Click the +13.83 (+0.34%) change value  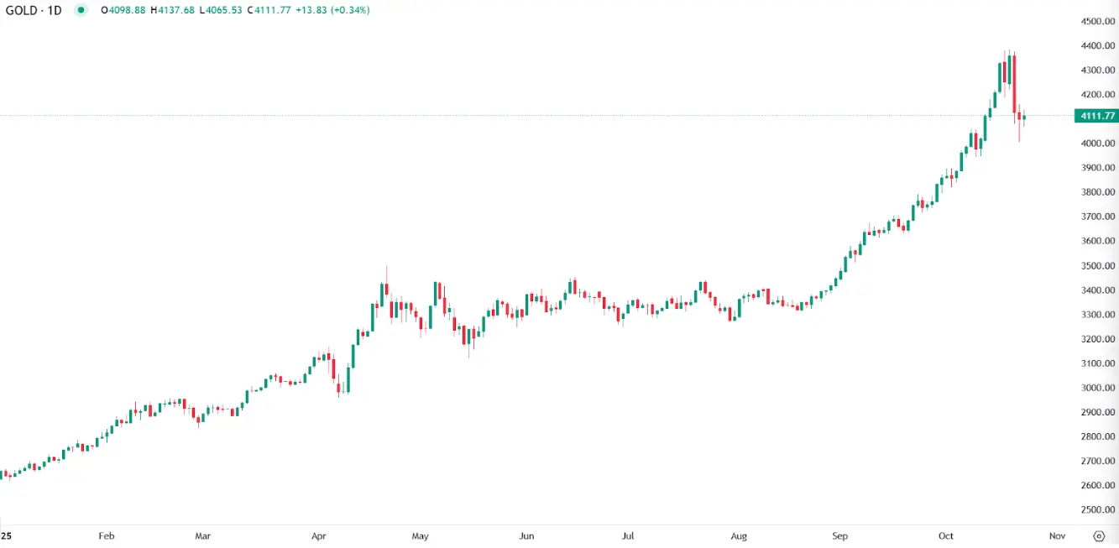point(335,10)
